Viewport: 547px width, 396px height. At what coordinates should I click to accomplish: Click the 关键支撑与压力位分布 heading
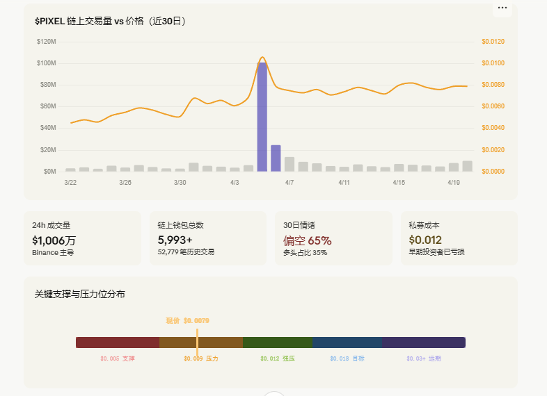coord(80,295)
